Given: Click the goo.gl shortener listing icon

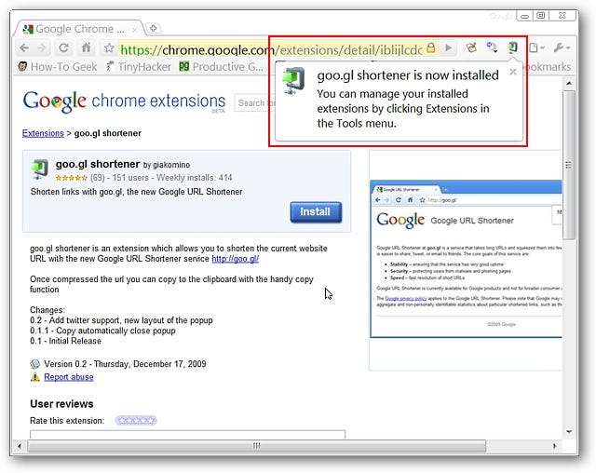Looking at the screenshot, I should point(39,169).
